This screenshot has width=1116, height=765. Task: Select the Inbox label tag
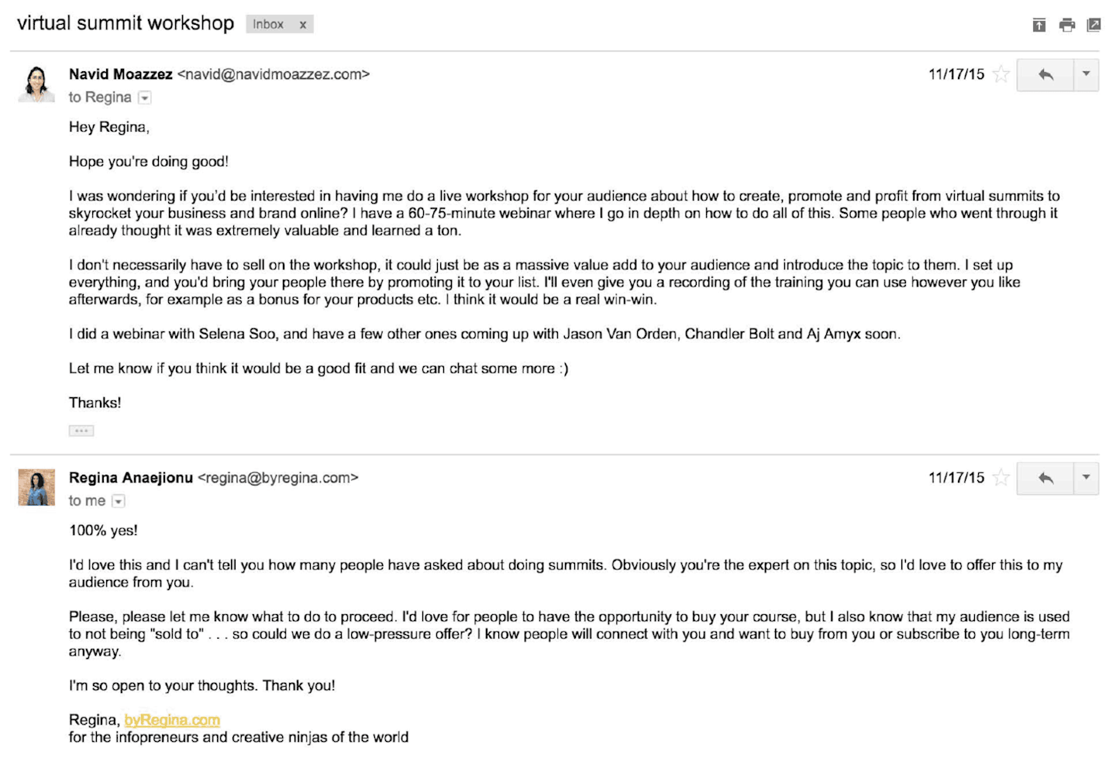point(268,25)
